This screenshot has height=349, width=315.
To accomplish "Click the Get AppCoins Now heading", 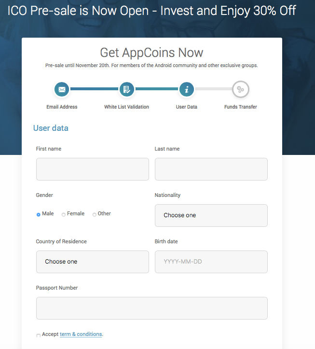I will click(x=151, y=53).
